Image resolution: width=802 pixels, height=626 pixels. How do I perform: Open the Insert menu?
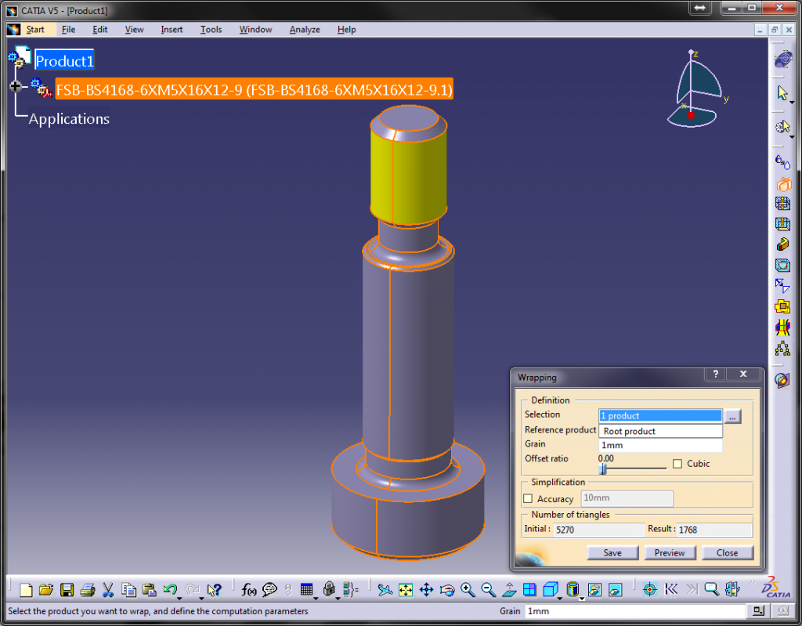[x=171, y=29]
